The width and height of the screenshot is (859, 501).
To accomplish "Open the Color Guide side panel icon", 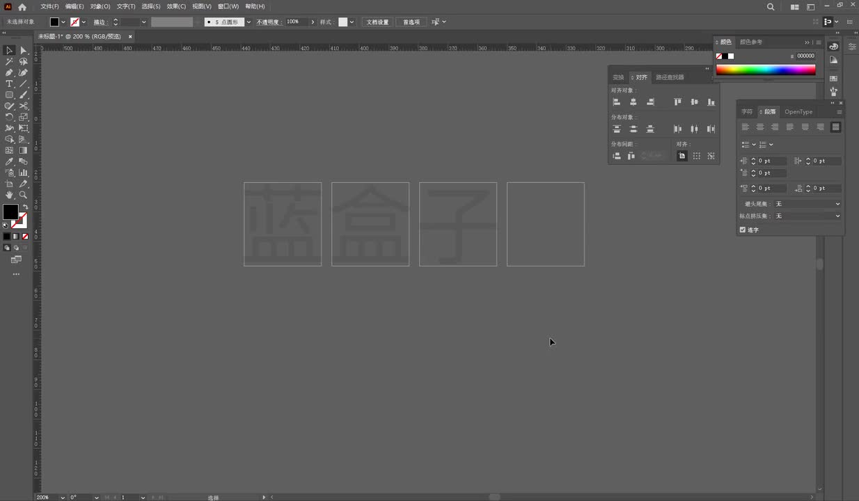I will [x=834, y=61].
